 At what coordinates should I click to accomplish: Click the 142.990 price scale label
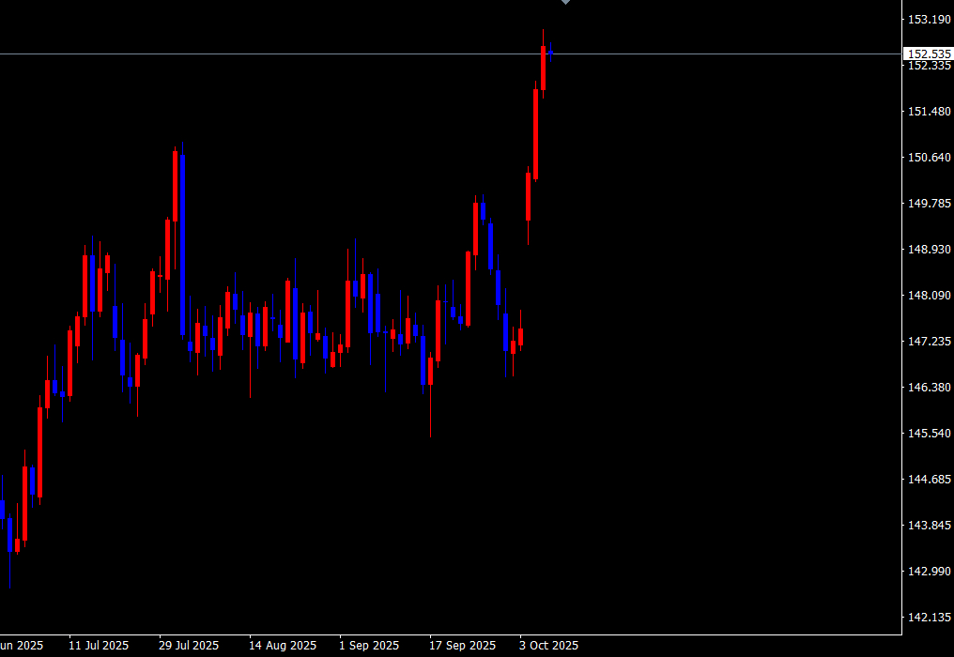929,572
